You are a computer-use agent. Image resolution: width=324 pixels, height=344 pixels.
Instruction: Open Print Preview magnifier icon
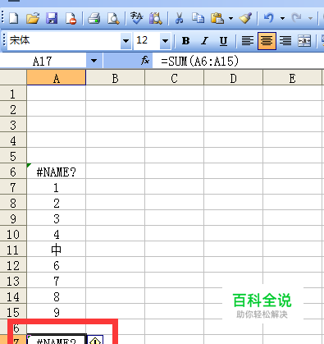click(x=113, y=19)
